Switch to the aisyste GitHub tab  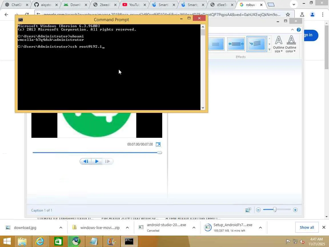[46, 5]
